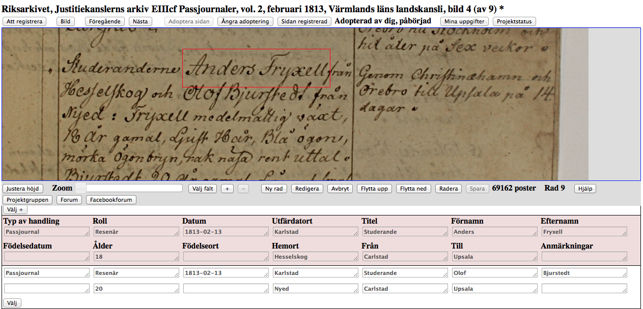Viewport: 643px width, 309px height.
Task: Zoom out with the minus button
Action: [243, 189]
